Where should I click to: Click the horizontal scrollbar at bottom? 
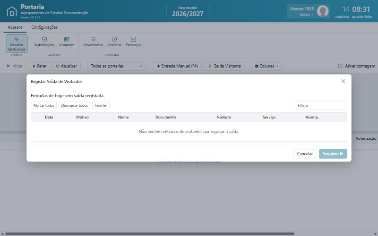(x=149, y=234)
